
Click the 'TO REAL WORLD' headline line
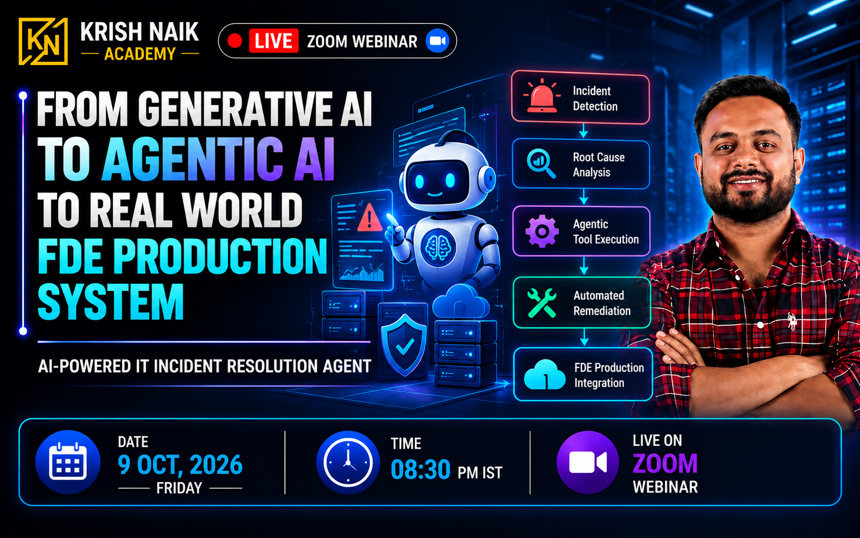170,210
